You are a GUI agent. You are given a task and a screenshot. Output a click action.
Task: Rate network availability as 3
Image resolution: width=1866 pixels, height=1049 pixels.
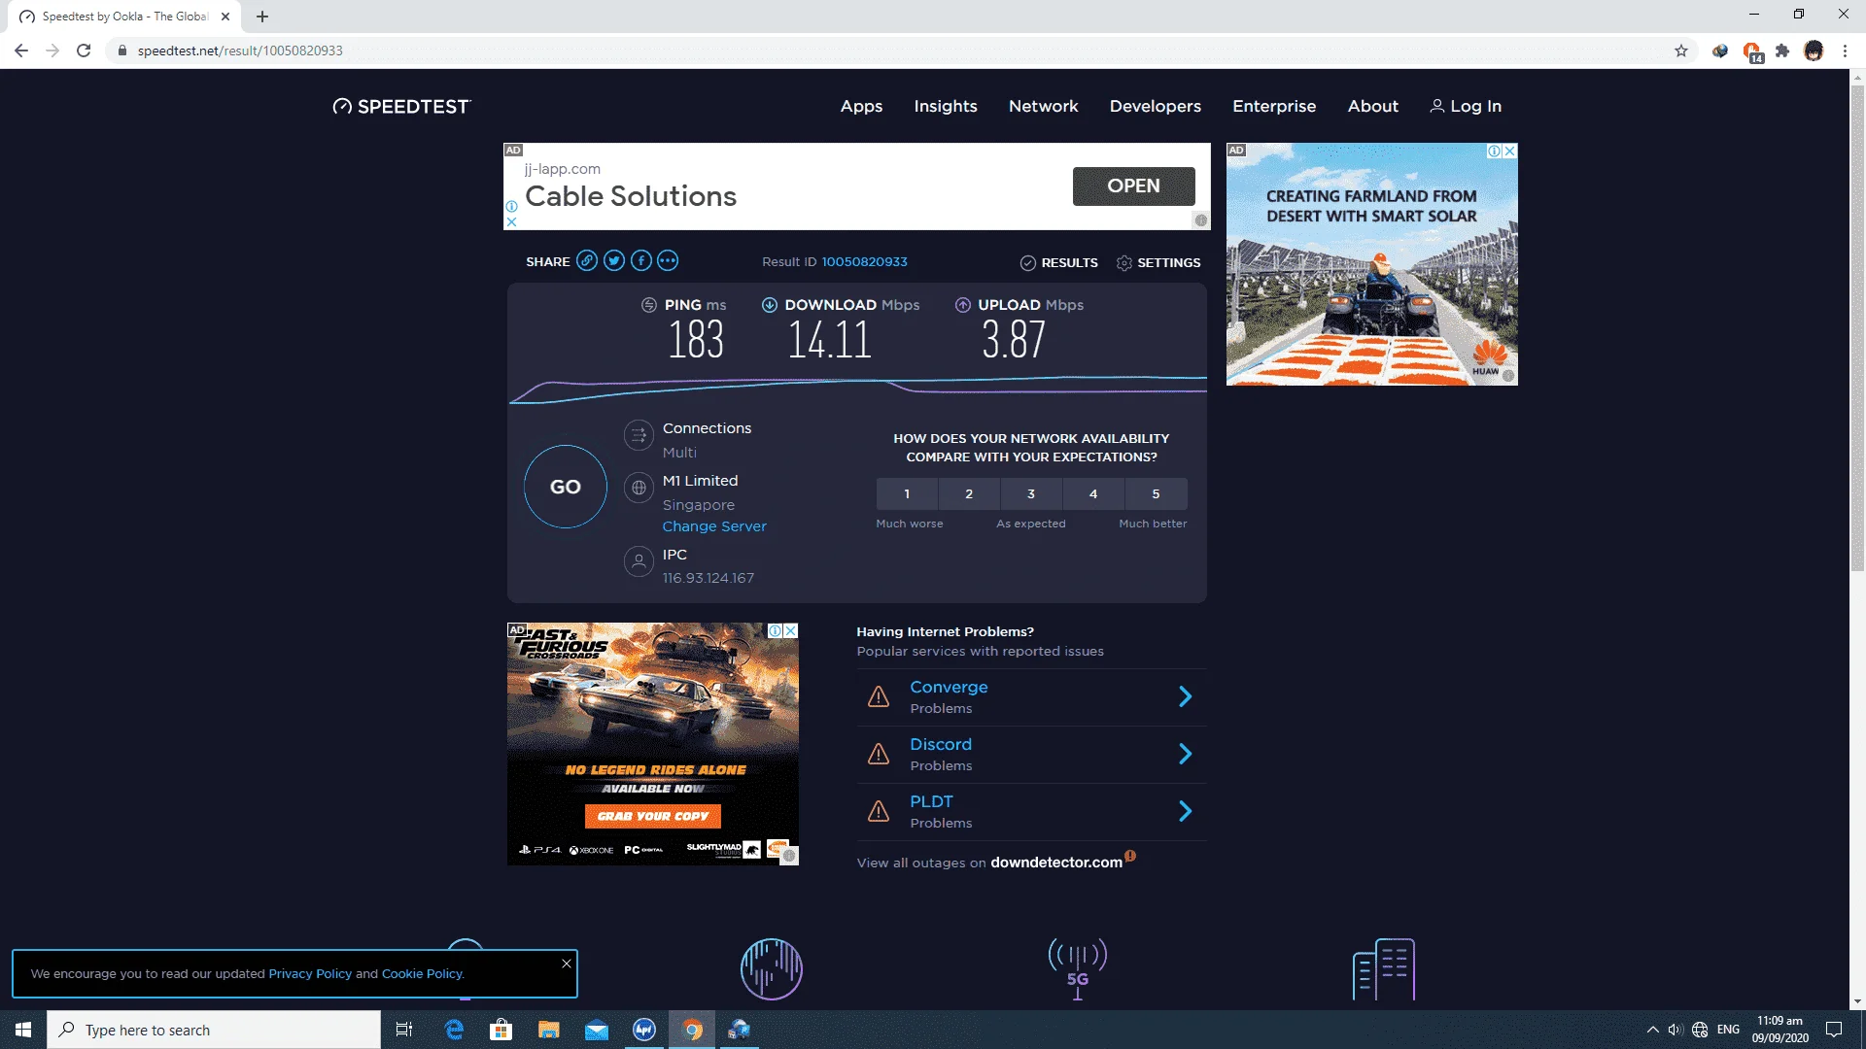coord(1031,493)
